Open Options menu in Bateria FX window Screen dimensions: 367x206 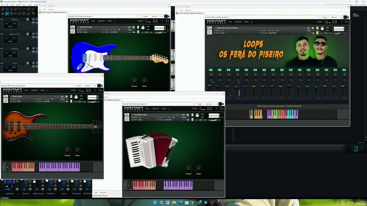tap(188, 10)
